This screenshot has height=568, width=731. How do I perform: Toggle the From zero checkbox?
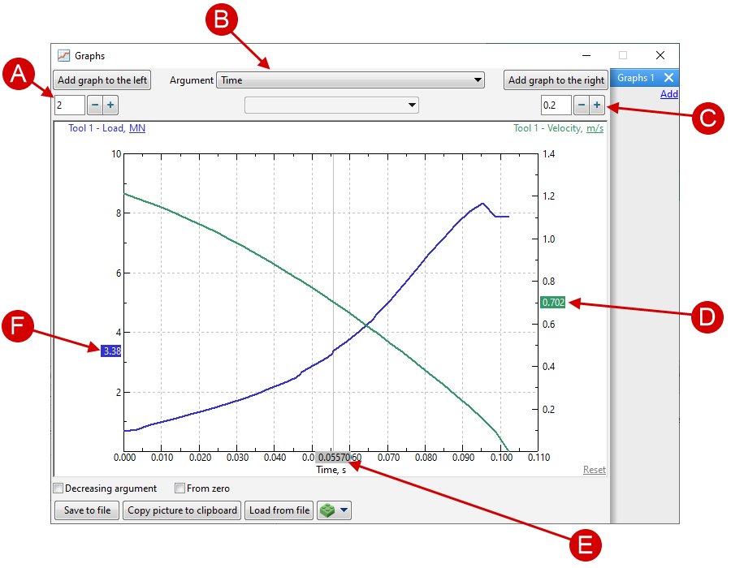coord(180,488)
